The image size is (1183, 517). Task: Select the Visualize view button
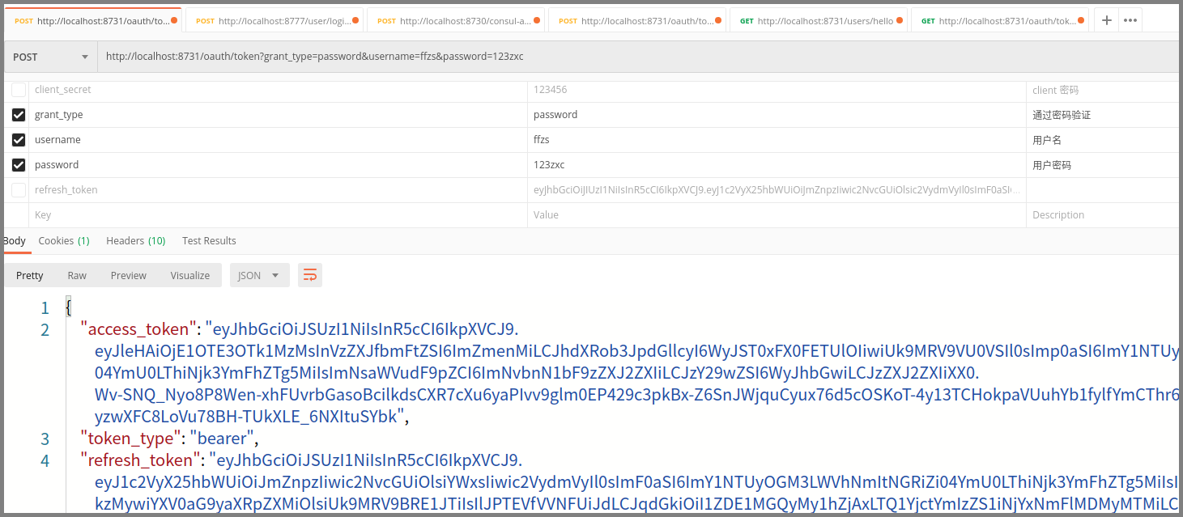click(190, 275)
